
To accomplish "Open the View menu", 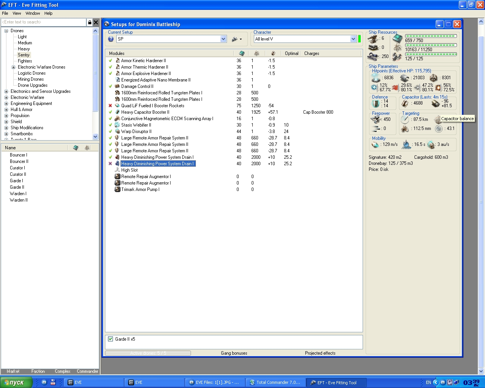I will tap(17, 13).
